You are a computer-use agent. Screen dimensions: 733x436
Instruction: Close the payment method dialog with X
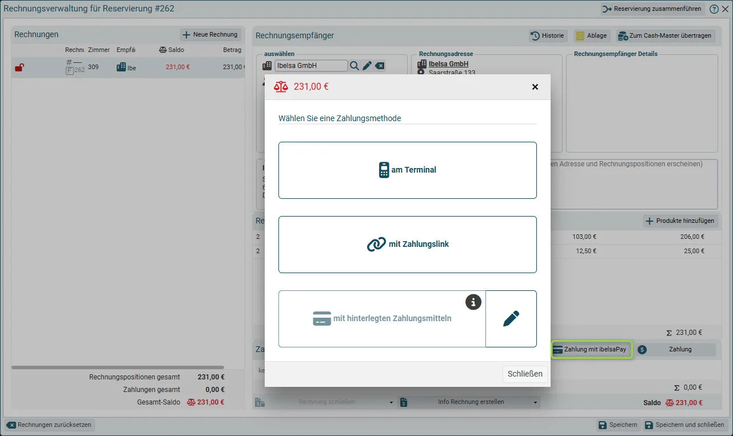coord(535,87)
